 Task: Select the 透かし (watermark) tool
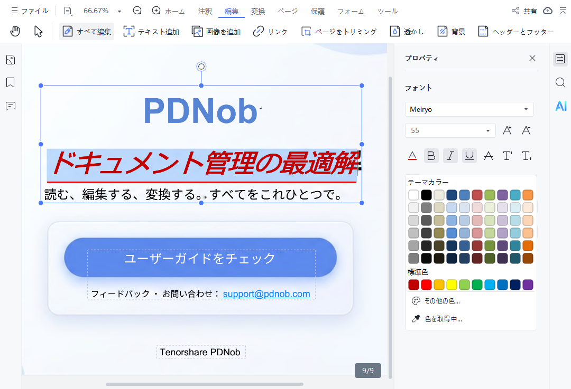click(407, 31)
